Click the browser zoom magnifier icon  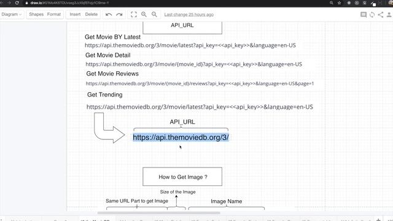332,3
